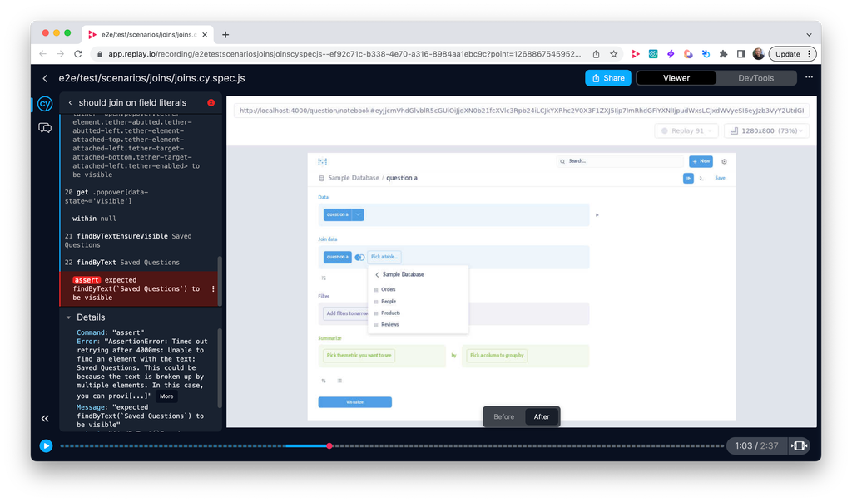Screen dimensions: 852x502
Task: Click the red failed-test status icon
Action: tap(211, 102)
